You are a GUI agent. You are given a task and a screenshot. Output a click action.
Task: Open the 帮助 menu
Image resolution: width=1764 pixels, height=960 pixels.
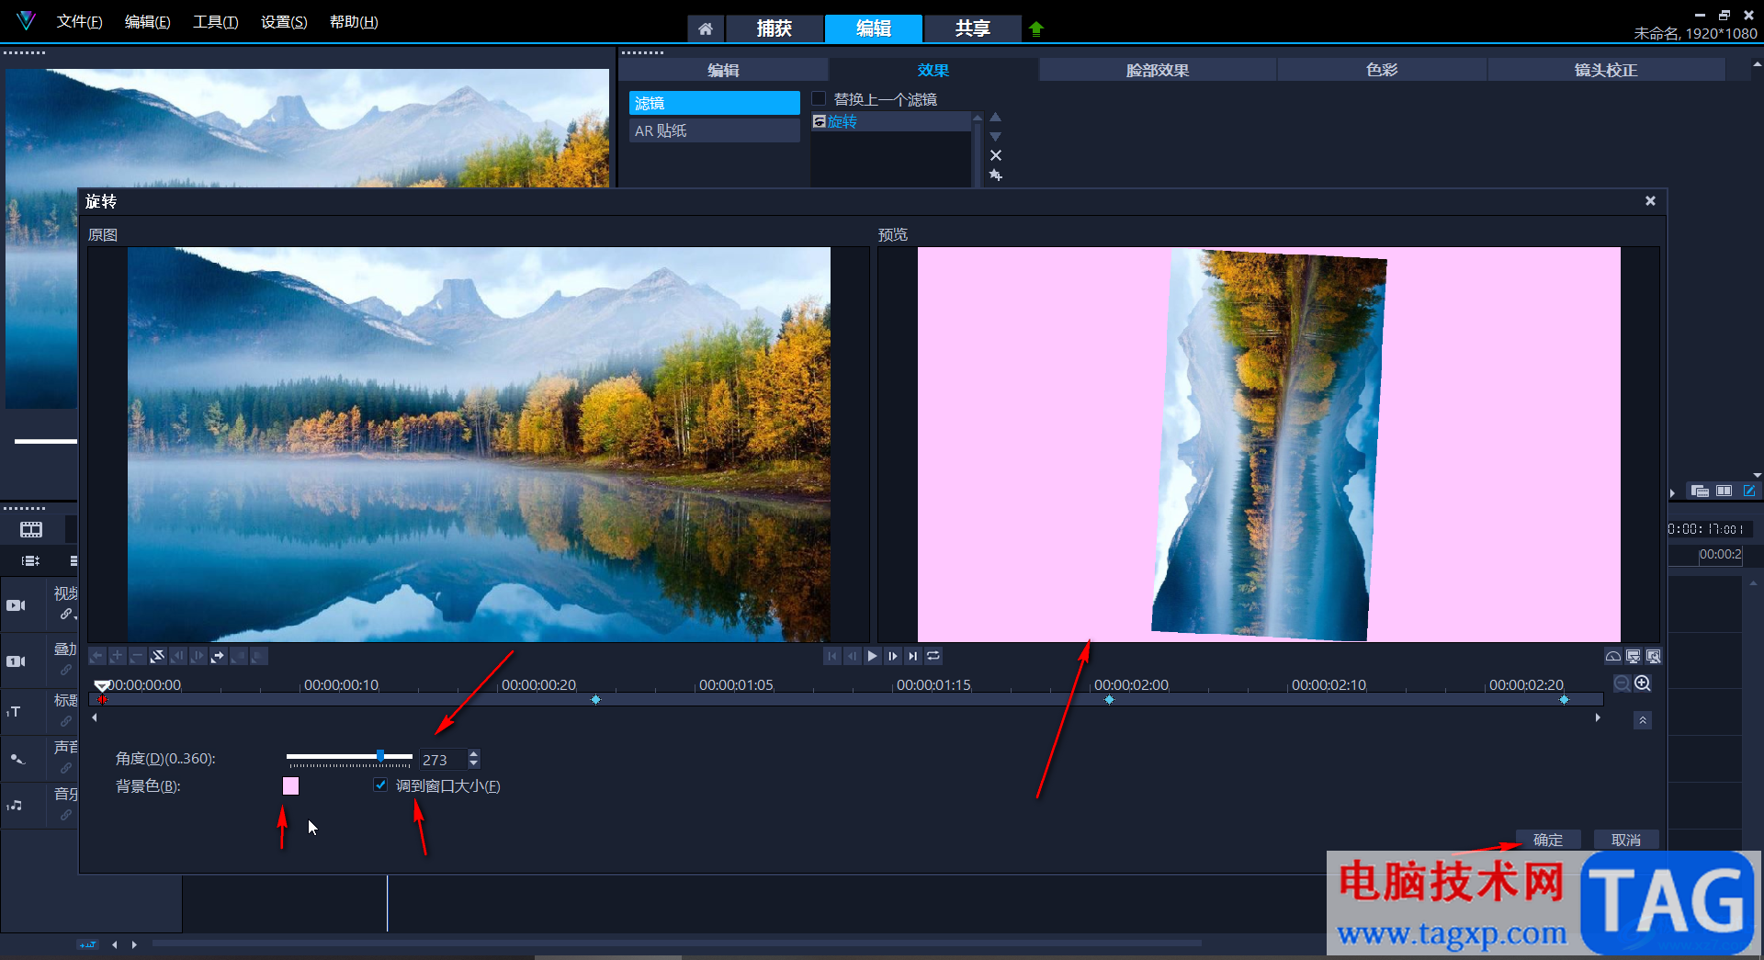click(354, 22)
